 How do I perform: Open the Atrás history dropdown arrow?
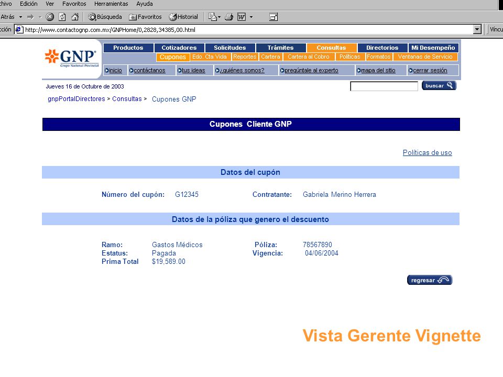click(20, 17)
